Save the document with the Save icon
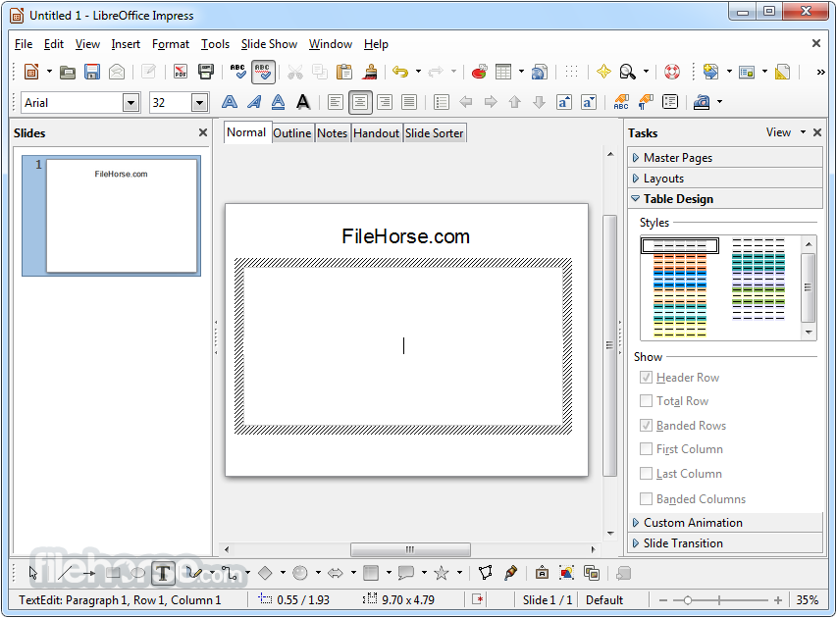The image size is (837, 618). pyautogui.click(x=92, y=72)
